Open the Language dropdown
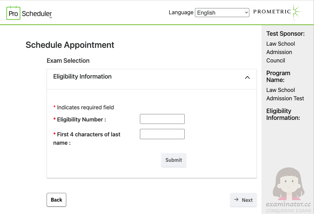This screenshot has width=314, height=214. pos(222,13)
